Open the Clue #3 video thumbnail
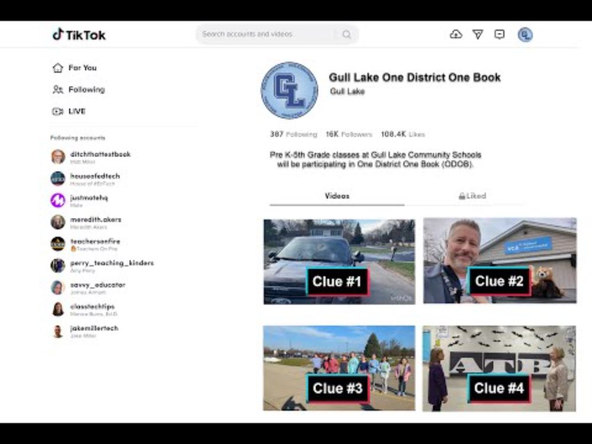Viewport: 592px width, 444px height. (339, 368)
